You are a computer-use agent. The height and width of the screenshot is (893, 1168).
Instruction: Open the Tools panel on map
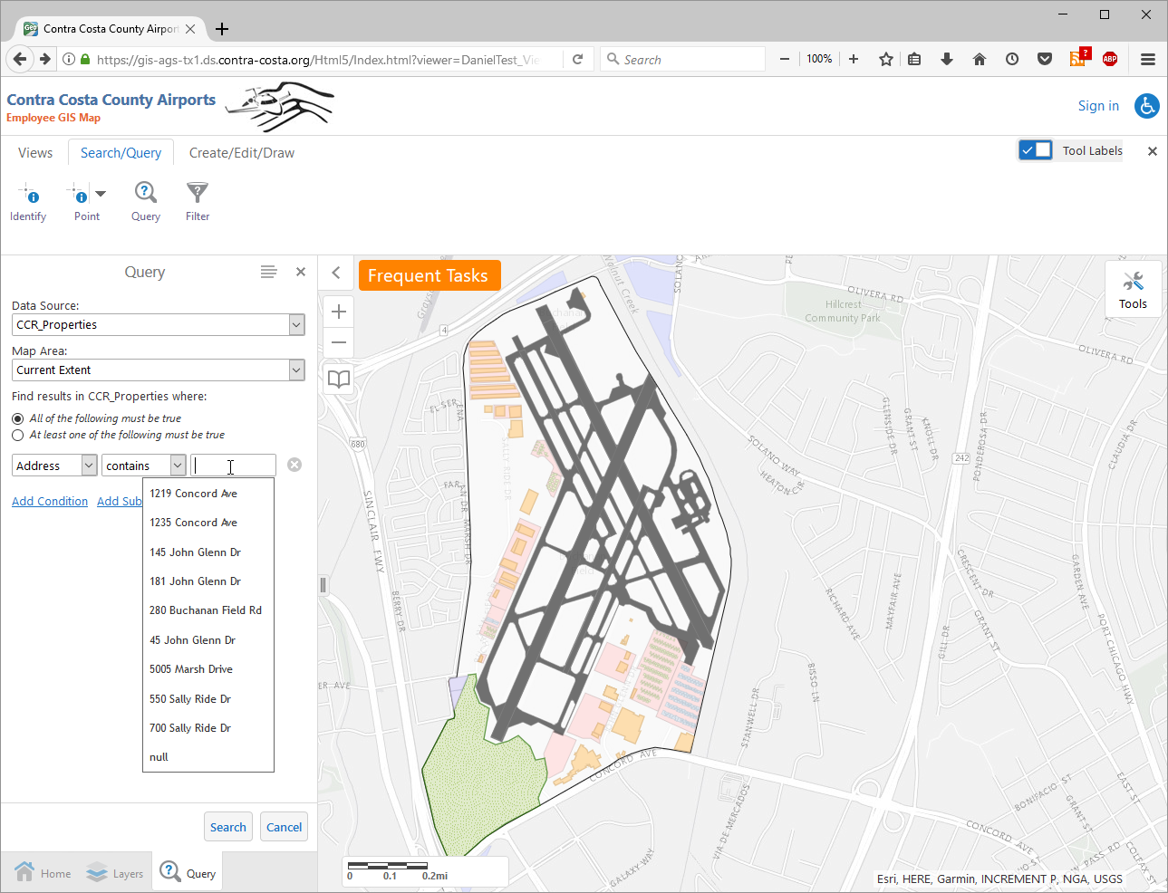(1133, 290)
